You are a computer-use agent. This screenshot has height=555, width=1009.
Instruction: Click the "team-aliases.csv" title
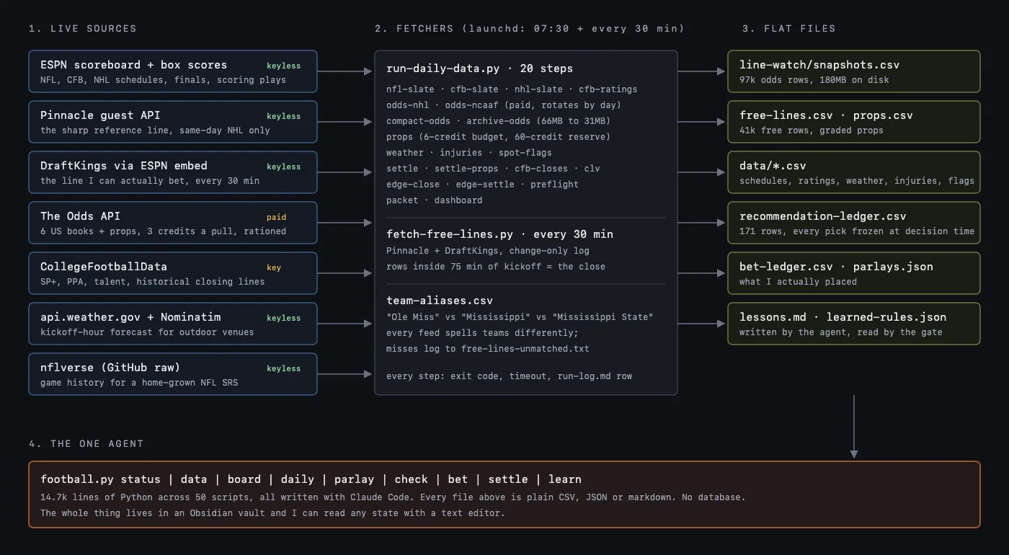pyautogui.click(x=440, y=301)
